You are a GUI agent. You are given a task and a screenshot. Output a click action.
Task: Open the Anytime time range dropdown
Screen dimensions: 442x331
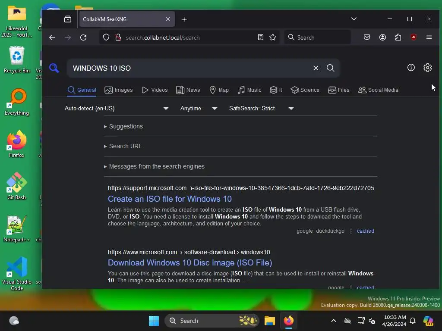click(199, 108)
